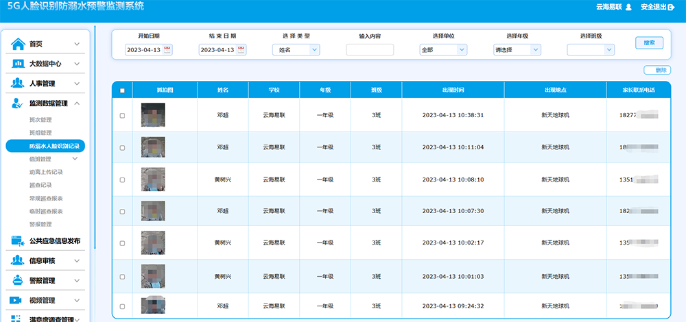Click the 人事管理 people icon
The height and width of the screenshot is (322, 686).
tap(18, 84)
